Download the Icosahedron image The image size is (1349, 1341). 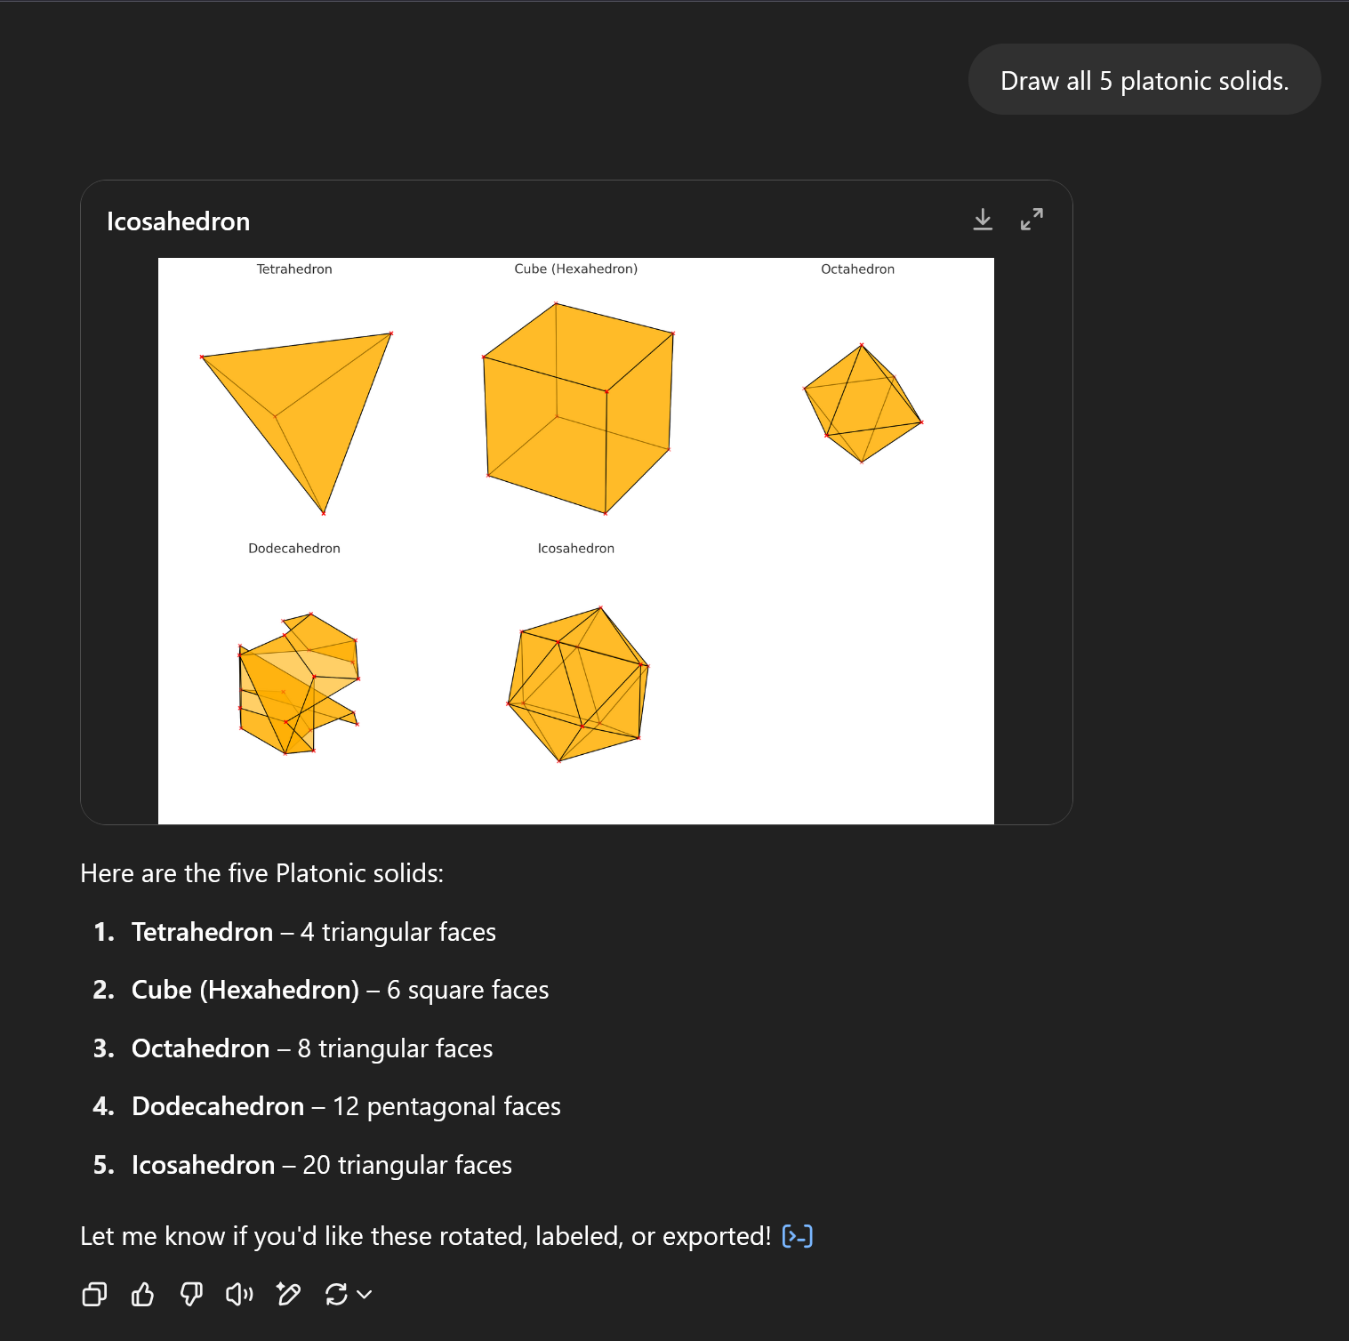point(982,220)
